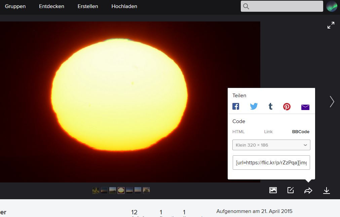The height and width of the screenshot is (217, 340).
Task: Click the Tumblr share icon
Action: click(x=270, y=107)
